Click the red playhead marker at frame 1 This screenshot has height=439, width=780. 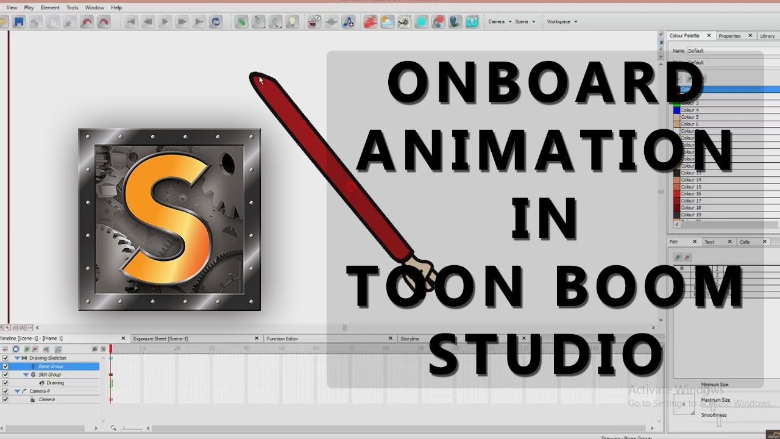click(x=111, y=349)
